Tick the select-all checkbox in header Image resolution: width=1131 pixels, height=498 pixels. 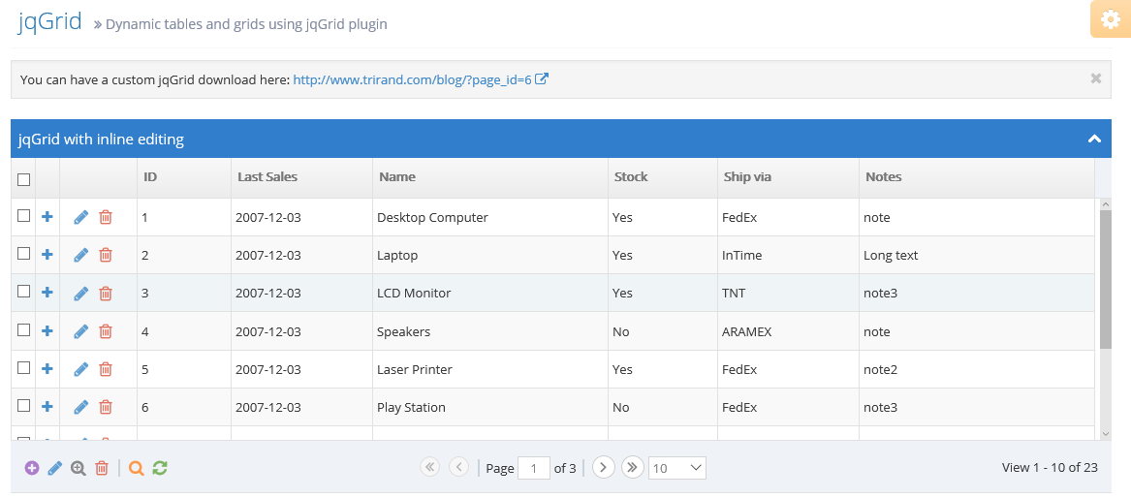(24, 179)
